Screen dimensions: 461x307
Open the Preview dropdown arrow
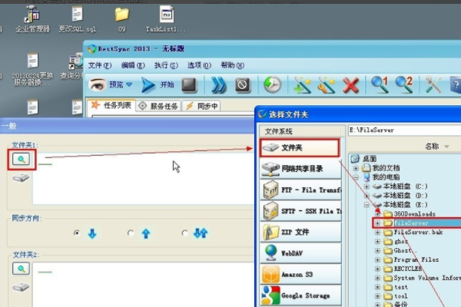pyautogui.click(x=129, y=84)
